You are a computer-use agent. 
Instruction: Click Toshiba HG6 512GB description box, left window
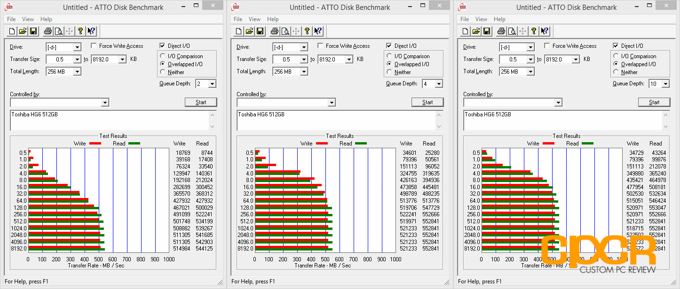(x=113, y=121)
